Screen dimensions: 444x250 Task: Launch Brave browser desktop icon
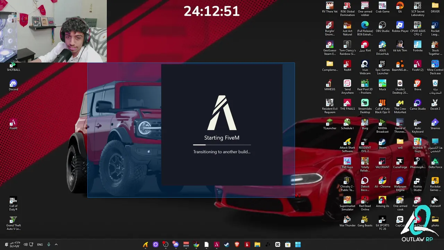[418, 85]
